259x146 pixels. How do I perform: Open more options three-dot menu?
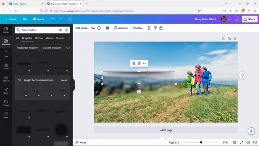pyautogui.click(x=145, y=63)
